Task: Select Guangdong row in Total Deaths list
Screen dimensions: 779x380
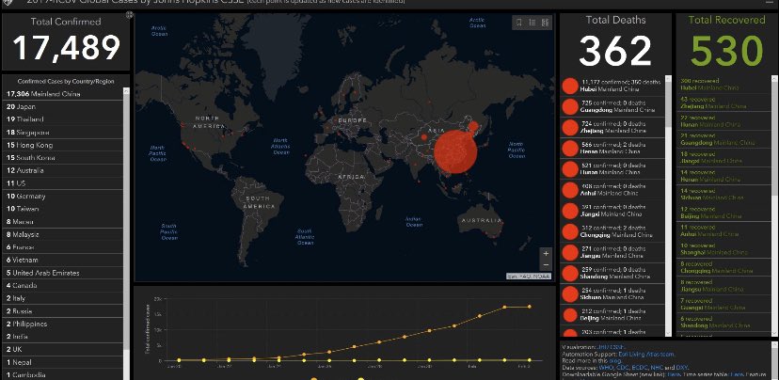Action: coord(612,107)
